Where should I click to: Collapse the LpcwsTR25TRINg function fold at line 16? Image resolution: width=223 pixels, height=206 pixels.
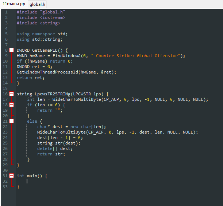[x=12, y=94]
